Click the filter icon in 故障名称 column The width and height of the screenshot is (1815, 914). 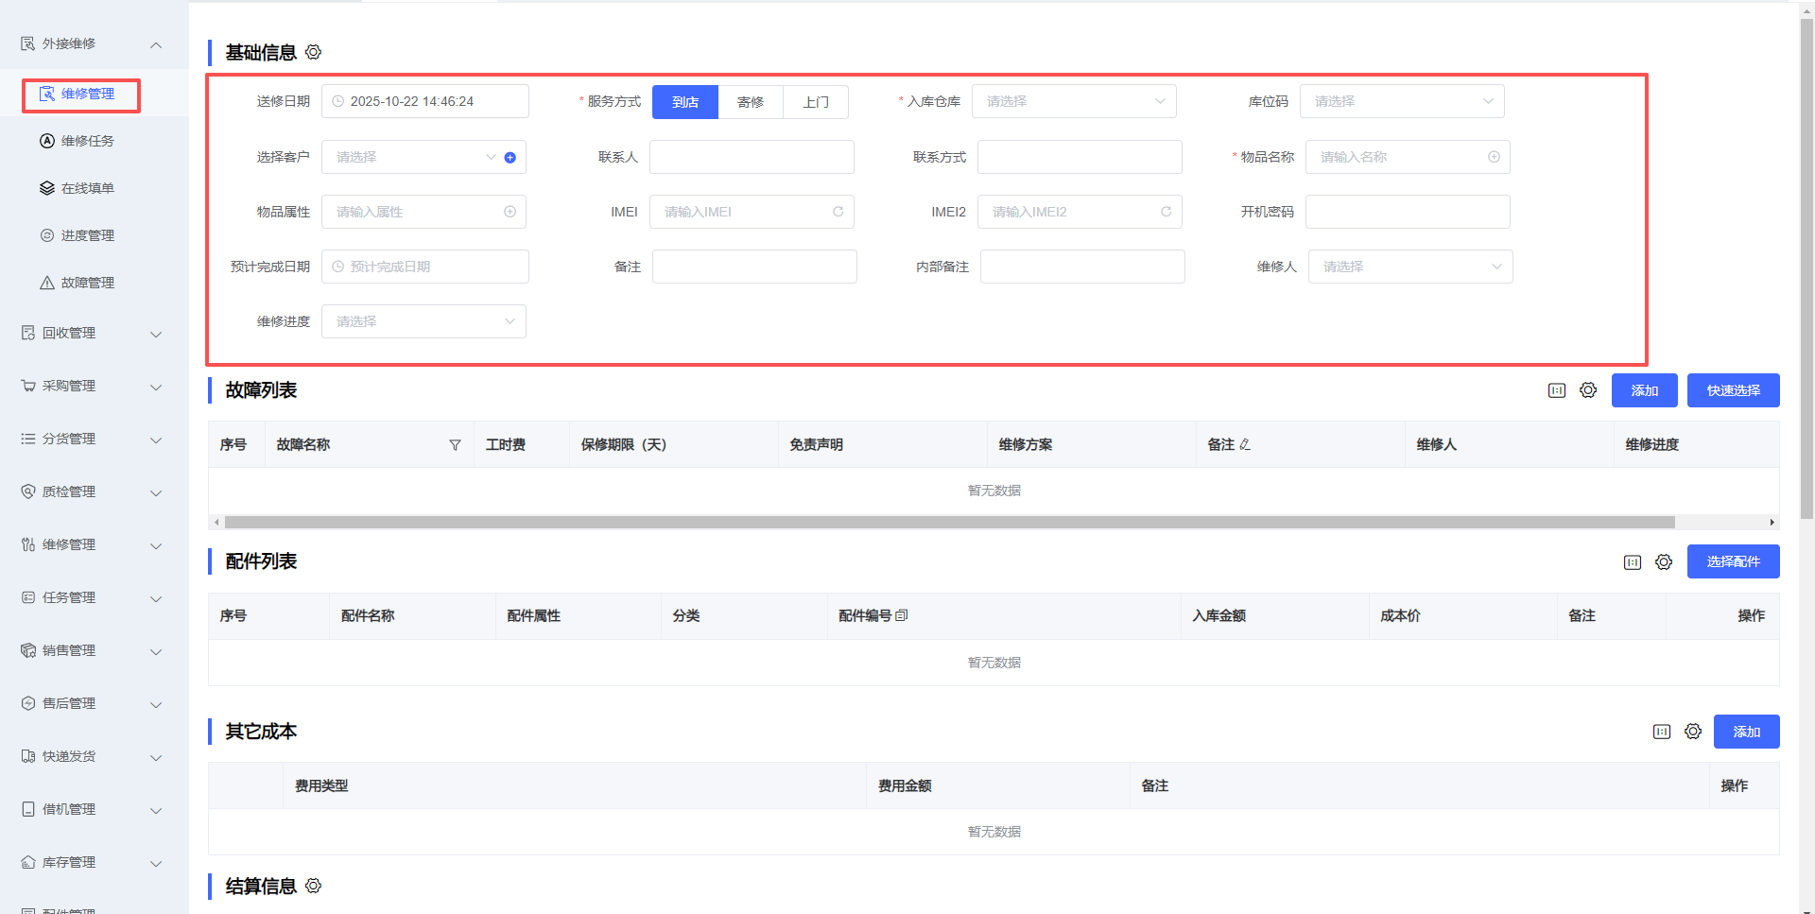point(455,445)
